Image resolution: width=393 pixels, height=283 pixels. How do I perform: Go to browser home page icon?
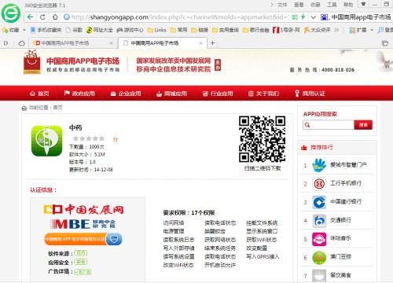coord(55,17)
